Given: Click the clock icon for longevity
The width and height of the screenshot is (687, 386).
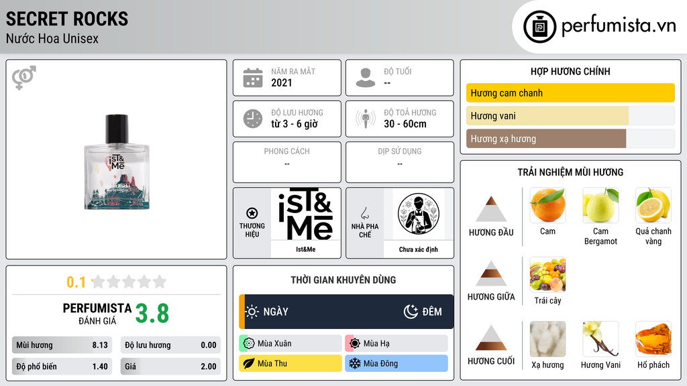Looking at the screenshot, I should coord(253,119).
